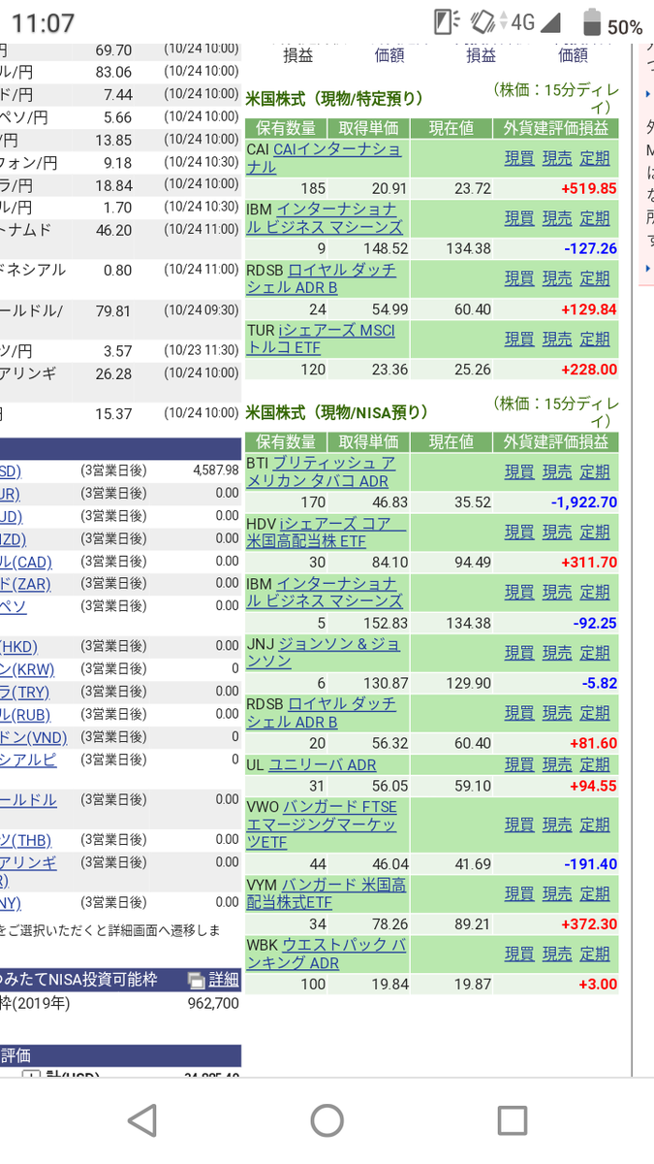The width and height of the screenshot is (654, 1164).
Task: Tap the battery icon in status bar
Action: tap(592, 23)
